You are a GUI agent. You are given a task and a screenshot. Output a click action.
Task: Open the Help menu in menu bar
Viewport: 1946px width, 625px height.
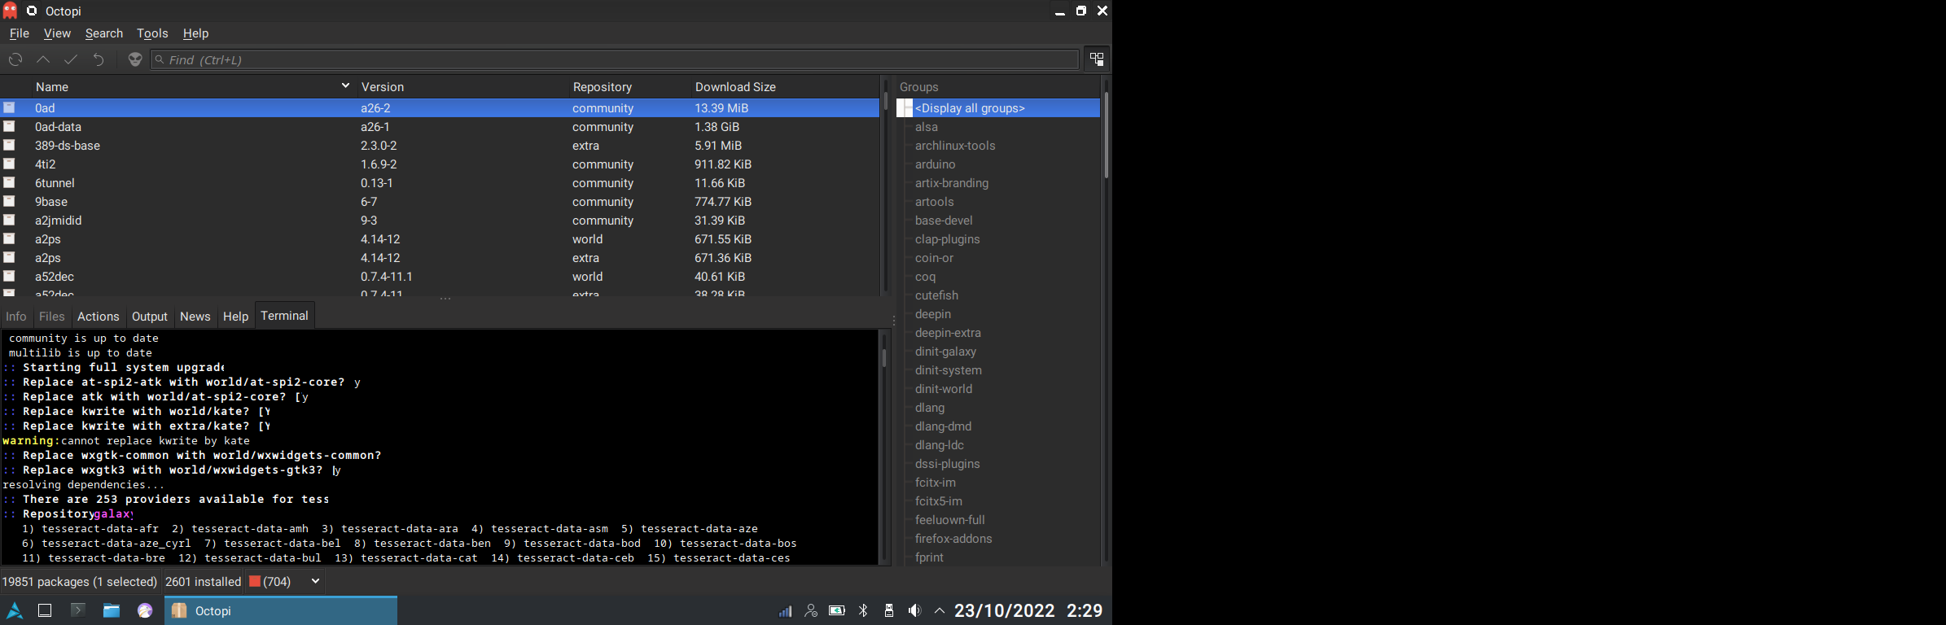(195, 33)
